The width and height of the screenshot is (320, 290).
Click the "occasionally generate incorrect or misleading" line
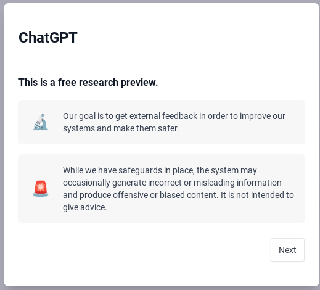click(x=172, y=183)
